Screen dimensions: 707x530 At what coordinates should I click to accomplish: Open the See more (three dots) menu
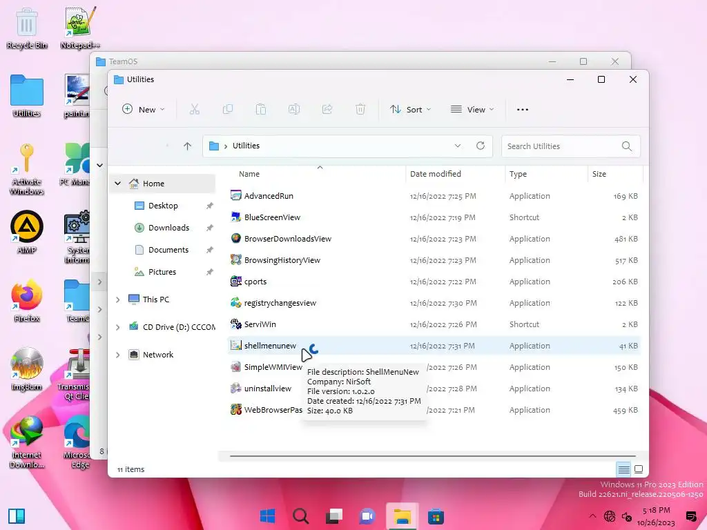point(523,110)
